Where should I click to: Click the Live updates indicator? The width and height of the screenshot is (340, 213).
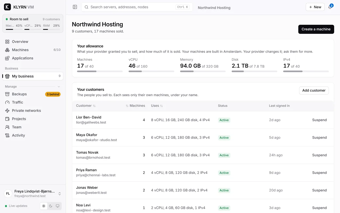[16, 206]
